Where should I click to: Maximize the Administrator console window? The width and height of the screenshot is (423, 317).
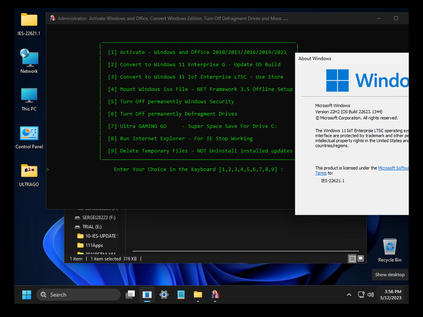tap(396, 18)
